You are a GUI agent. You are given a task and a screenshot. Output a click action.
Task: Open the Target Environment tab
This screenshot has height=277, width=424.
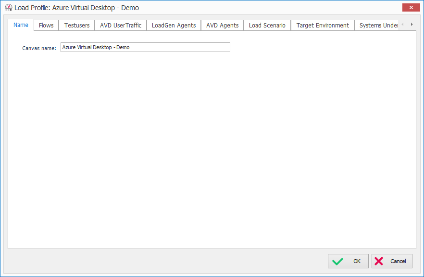coord(323,26)
